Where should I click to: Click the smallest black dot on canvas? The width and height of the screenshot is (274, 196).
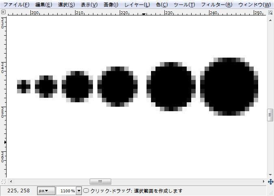pos(24,86)
